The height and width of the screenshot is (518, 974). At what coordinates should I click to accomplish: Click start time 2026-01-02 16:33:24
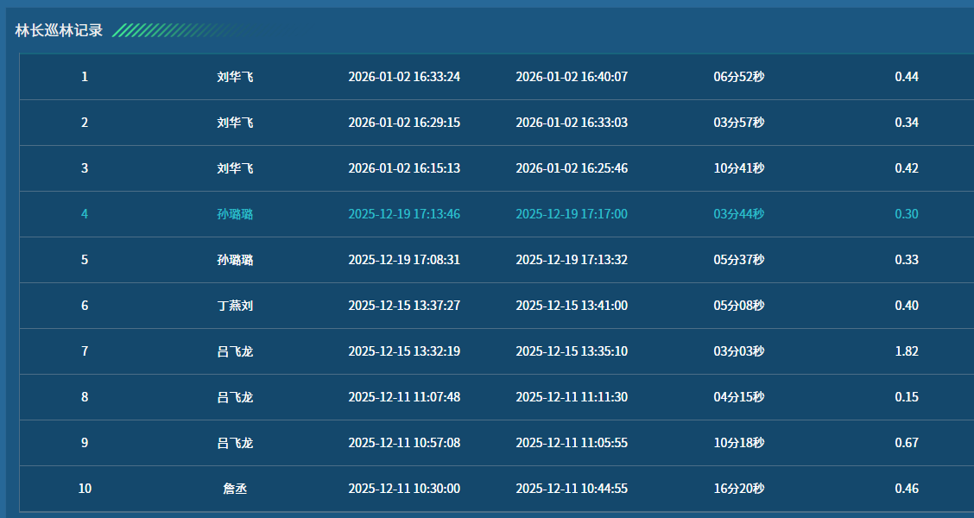404,77
